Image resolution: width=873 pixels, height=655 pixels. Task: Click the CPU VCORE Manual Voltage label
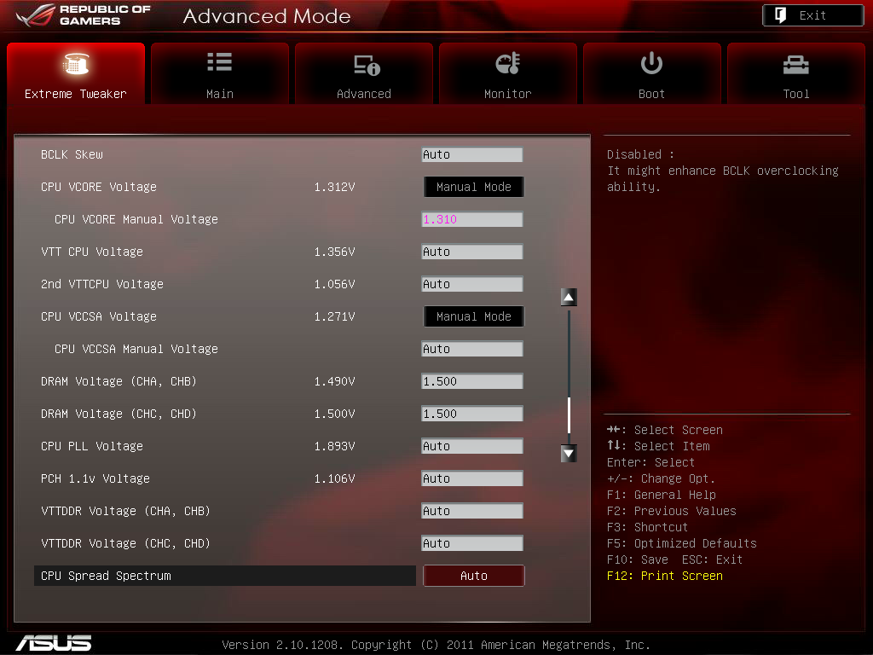click(x=136, y=219)
